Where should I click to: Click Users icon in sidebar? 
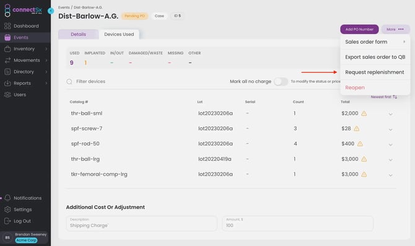pyautogui.click(x=7, y=95)
